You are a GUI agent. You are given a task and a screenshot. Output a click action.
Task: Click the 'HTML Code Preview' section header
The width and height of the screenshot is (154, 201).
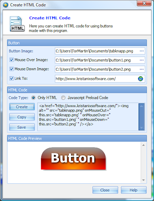point(77,139)
